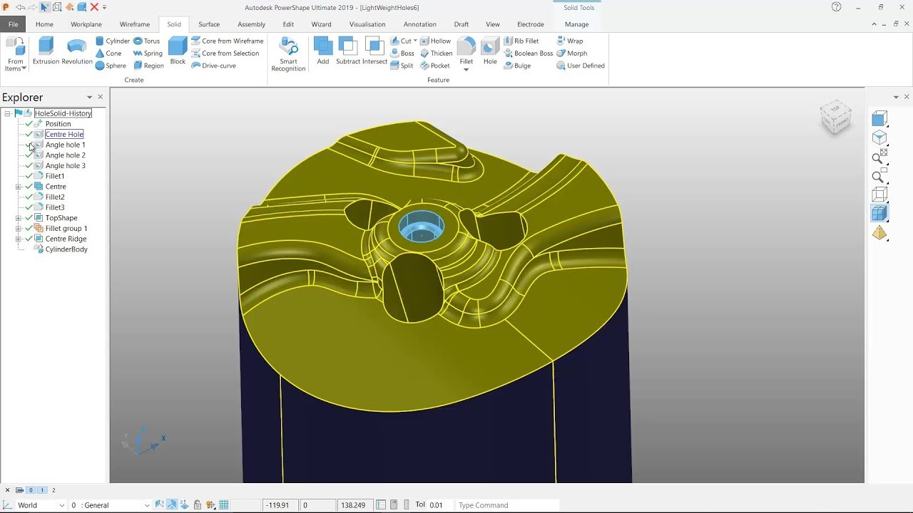The image size is (913, 513).
Task: Collapse the HoleSolid-History root node
Action: click(7, 113)
